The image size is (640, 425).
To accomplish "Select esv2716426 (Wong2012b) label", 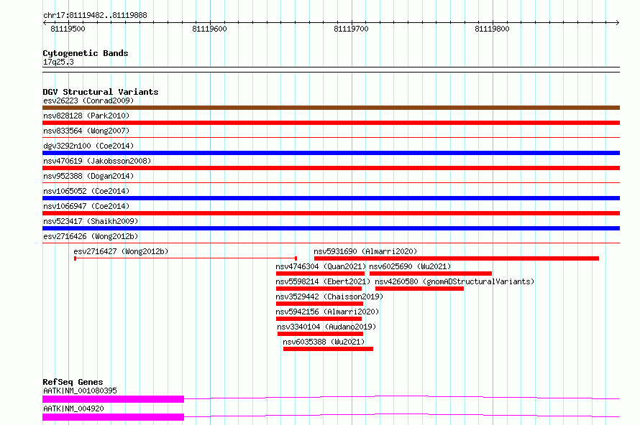I will point(91,236).
